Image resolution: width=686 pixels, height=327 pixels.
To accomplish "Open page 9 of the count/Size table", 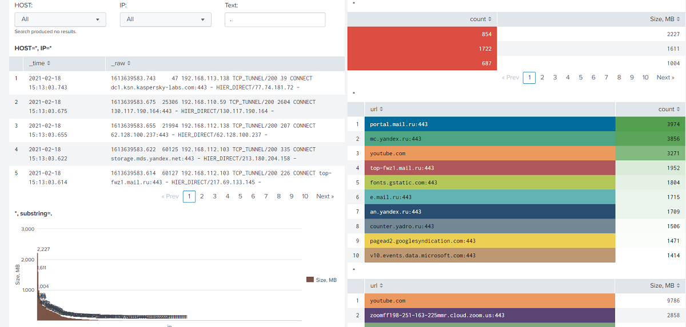I will point(632,78).
